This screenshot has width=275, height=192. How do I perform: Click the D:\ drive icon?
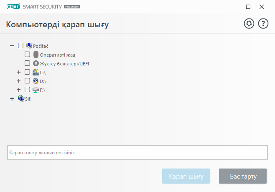pyautogui.click(x=36, y=81)
